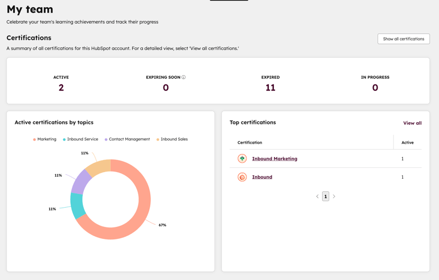439x280 pixels.
Task: Click the Show all certifications button
Action: (403, 39)
